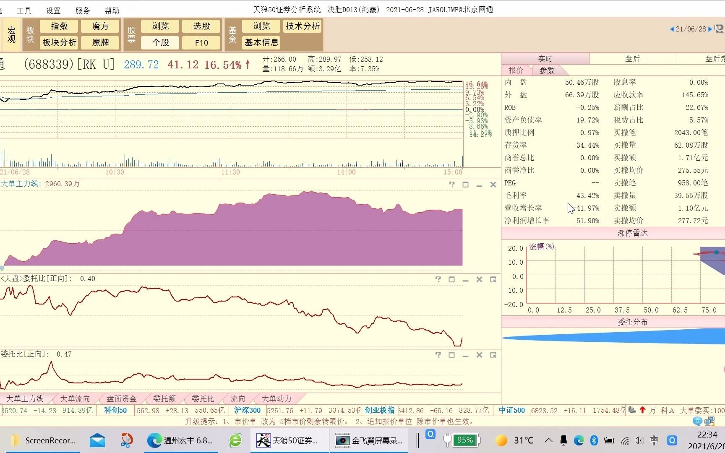Screen dimensions: 725x453
Task: Click the icon right of date selector
Action: [x=719, y=29]
